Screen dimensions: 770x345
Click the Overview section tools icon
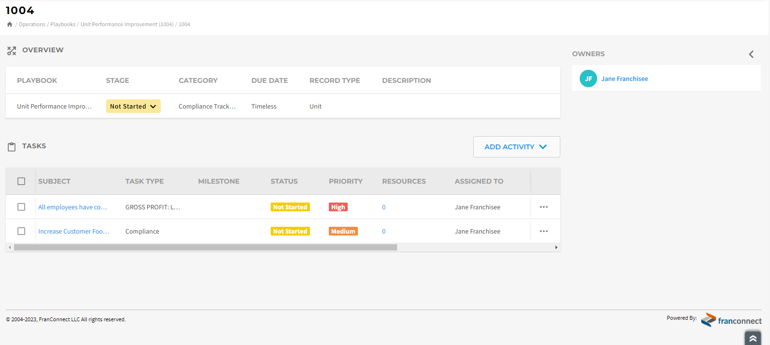(x=12, y=50)
